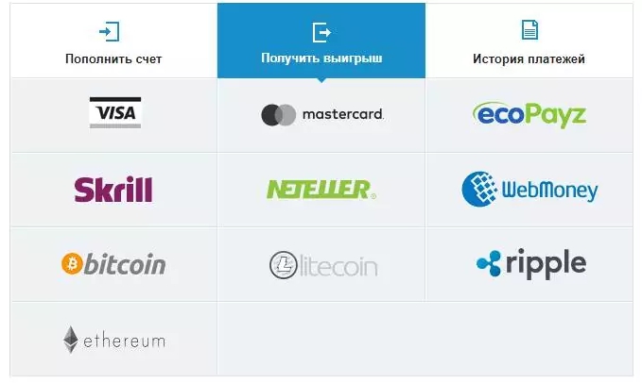Click the litecoin circular L emblem
The height and width of the screenshot is (383, 642).
coord(284,265)
